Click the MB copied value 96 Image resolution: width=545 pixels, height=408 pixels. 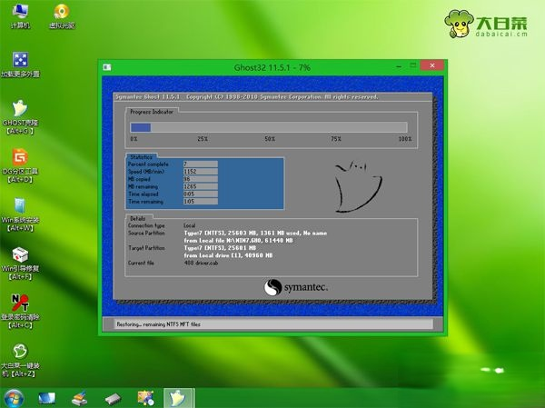pos(201,179)
